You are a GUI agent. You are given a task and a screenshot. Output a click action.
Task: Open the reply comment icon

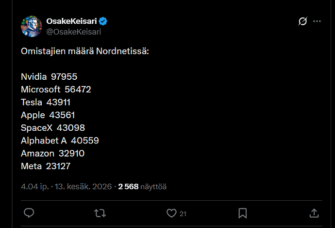click(x=29, y=213)
